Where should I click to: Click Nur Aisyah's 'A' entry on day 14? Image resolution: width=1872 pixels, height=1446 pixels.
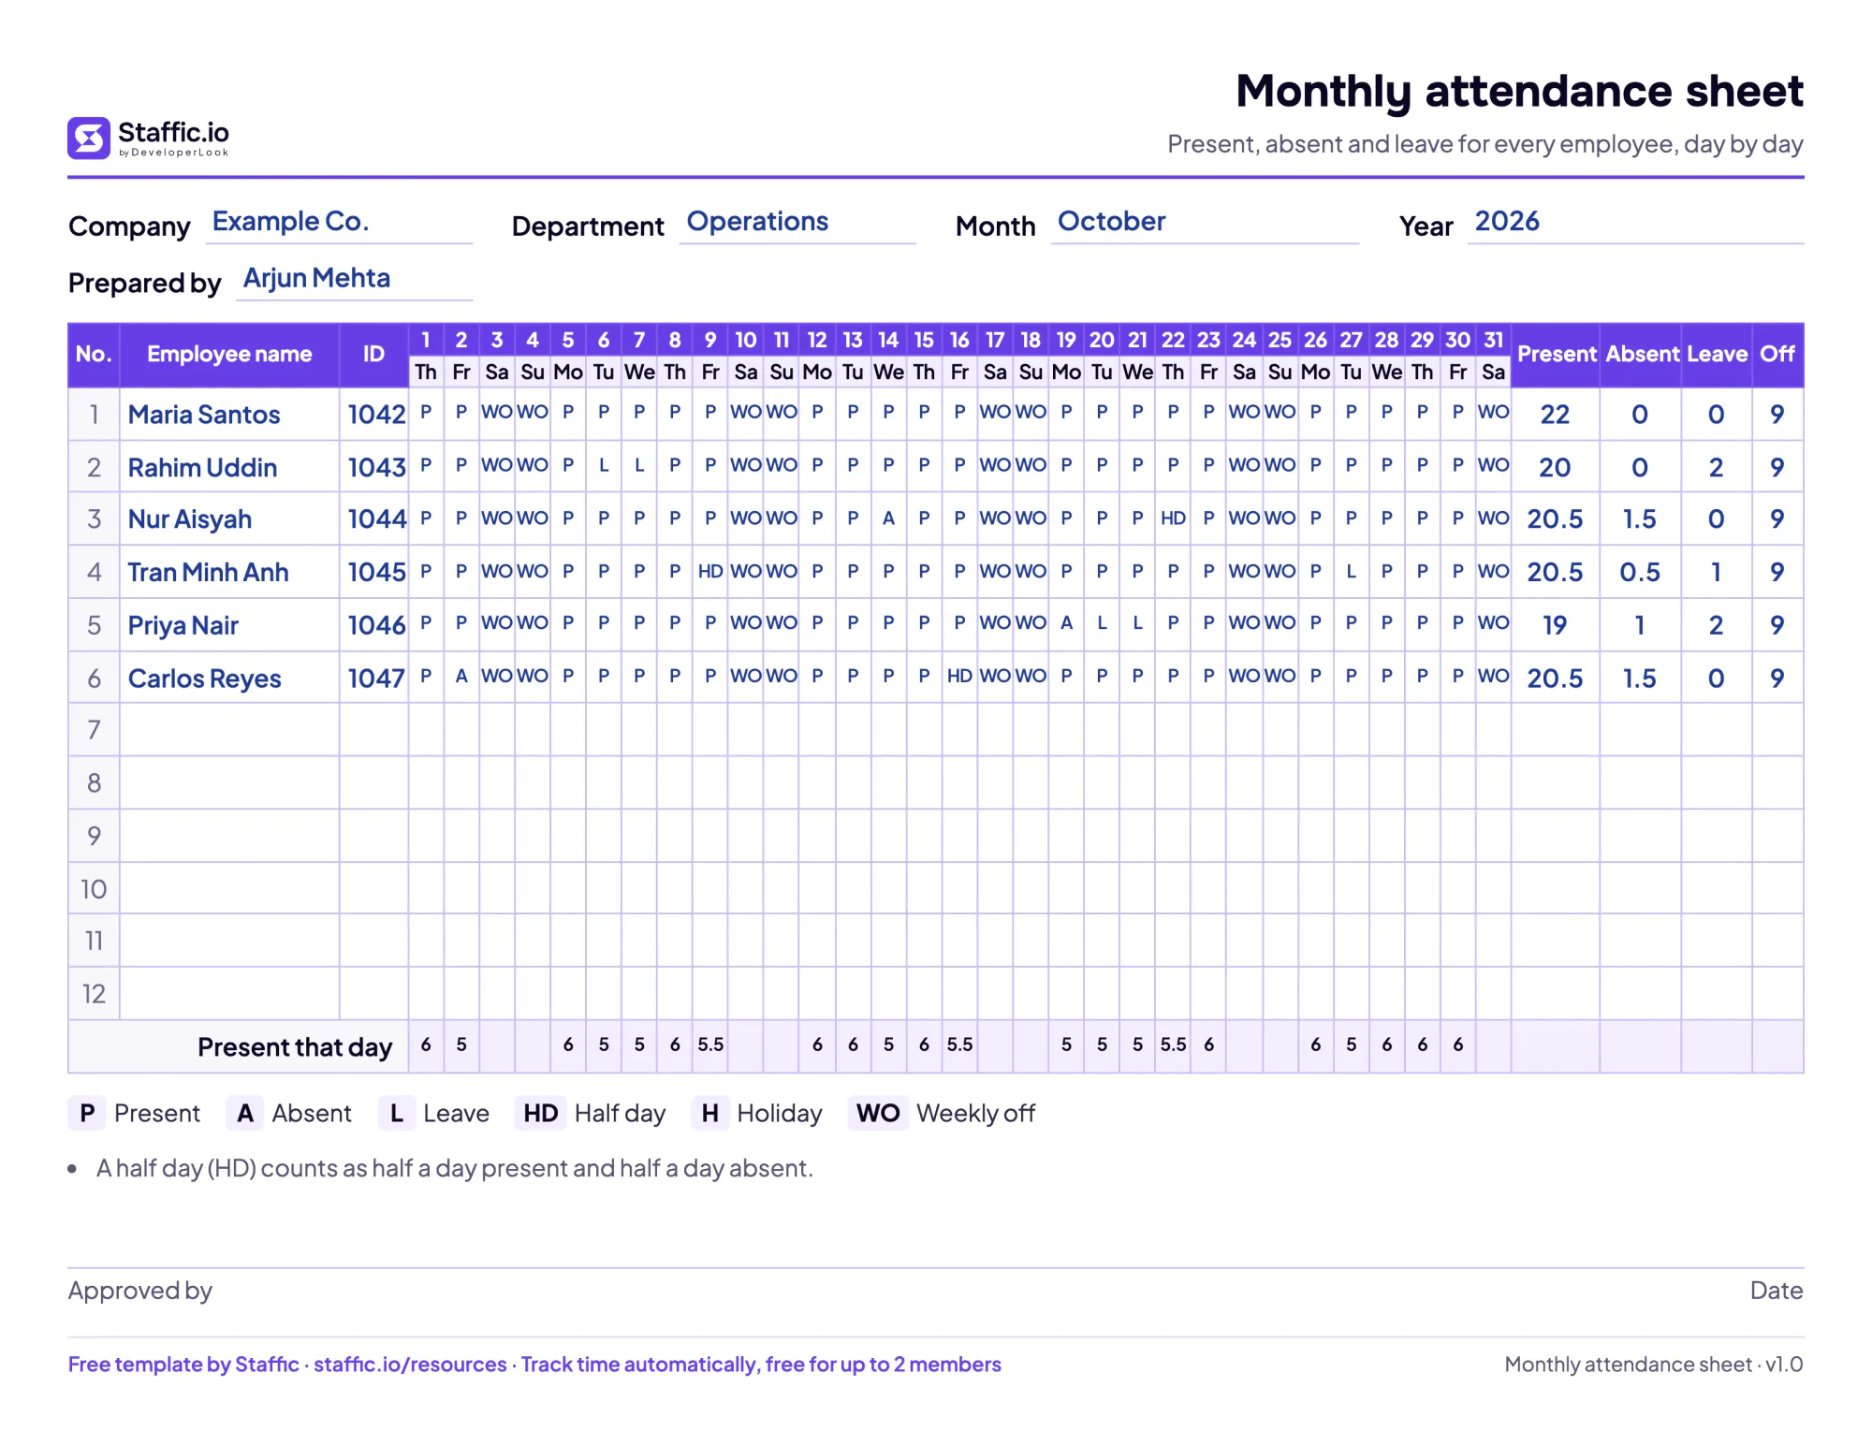888,519
